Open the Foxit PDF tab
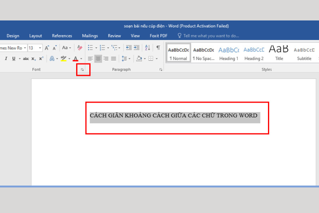Screen dimensions: 319x213 159,36
